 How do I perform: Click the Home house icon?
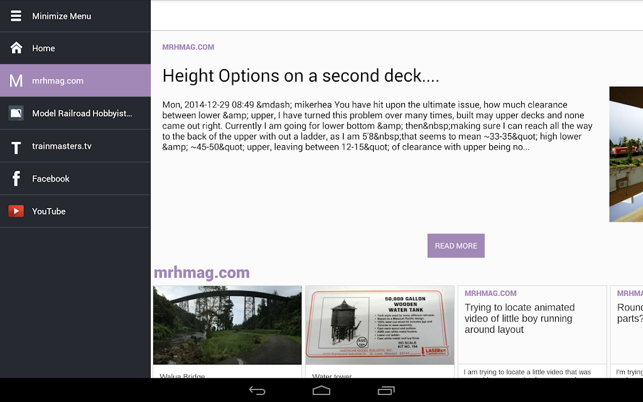tap(16, 48)
